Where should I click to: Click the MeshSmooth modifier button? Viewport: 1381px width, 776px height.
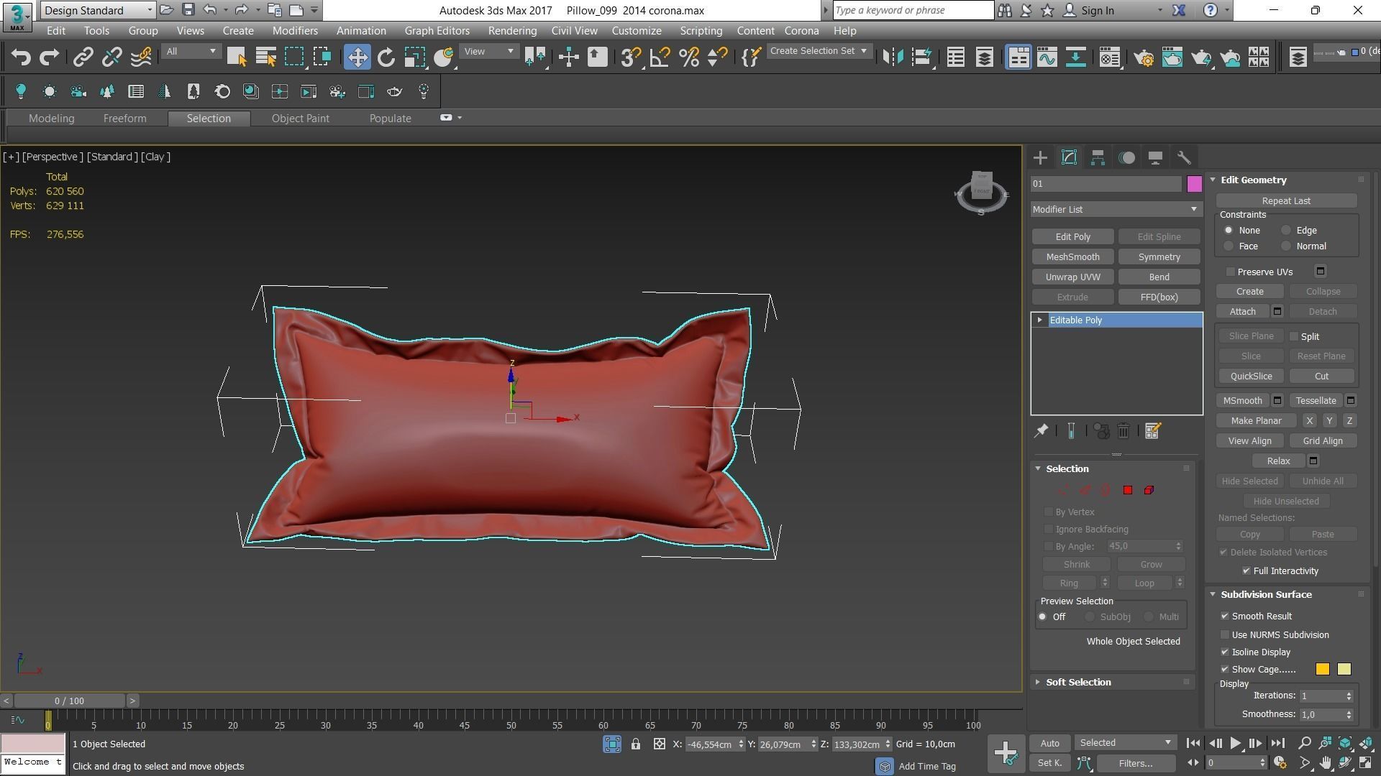pyautogui.click(x=1072, y=257)
